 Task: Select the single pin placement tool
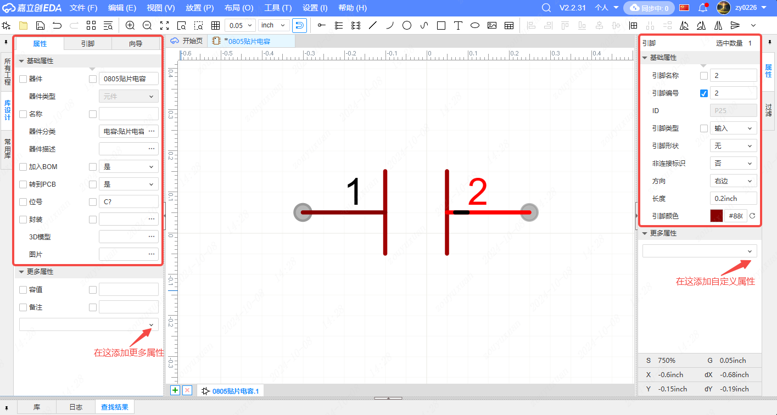pyautogui.click(x=322, y=26)
